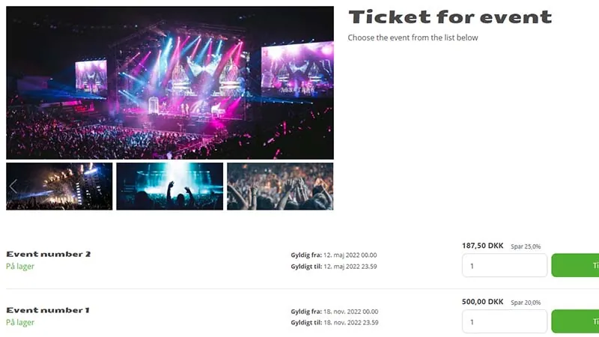Viewport: 599px width, 337px height.
Task: Focus quantity field for Event number 2
Action: click(x=505, y=266)
